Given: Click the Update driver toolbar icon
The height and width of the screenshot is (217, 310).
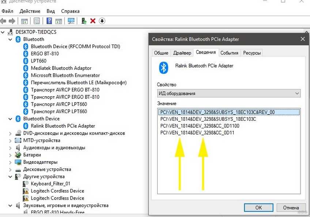Looking at the screenshot, I should [x=84, y=21].
